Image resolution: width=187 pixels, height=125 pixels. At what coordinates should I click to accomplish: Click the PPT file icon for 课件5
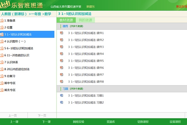tap(61, 60)
